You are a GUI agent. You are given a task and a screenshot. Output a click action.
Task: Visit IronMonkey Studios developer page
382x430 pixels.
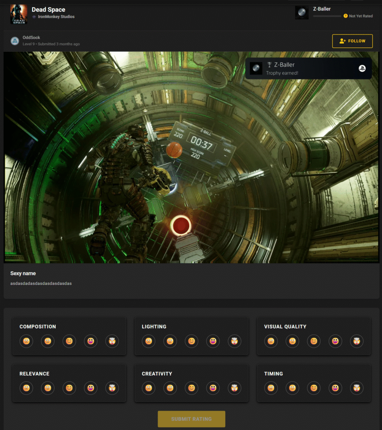click(56, 17)
